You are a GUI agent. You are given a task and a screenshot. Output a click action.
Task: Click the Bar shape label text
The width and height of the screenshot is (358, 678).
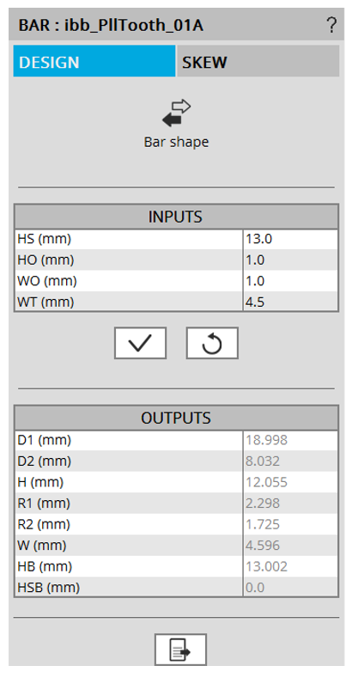coord(176,142)
